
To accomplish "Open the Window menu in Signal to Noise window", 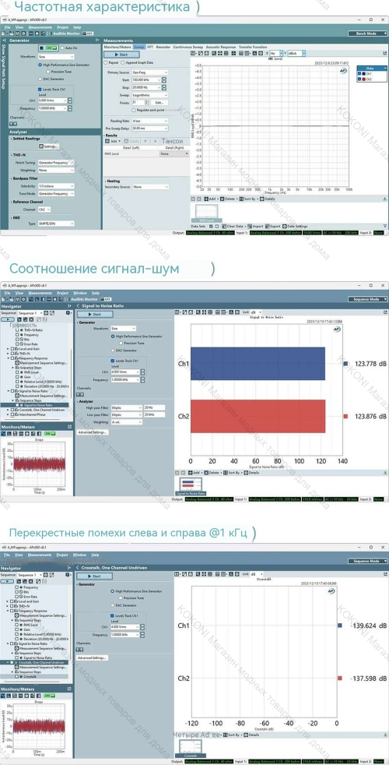I will click(x=80, y=293).
